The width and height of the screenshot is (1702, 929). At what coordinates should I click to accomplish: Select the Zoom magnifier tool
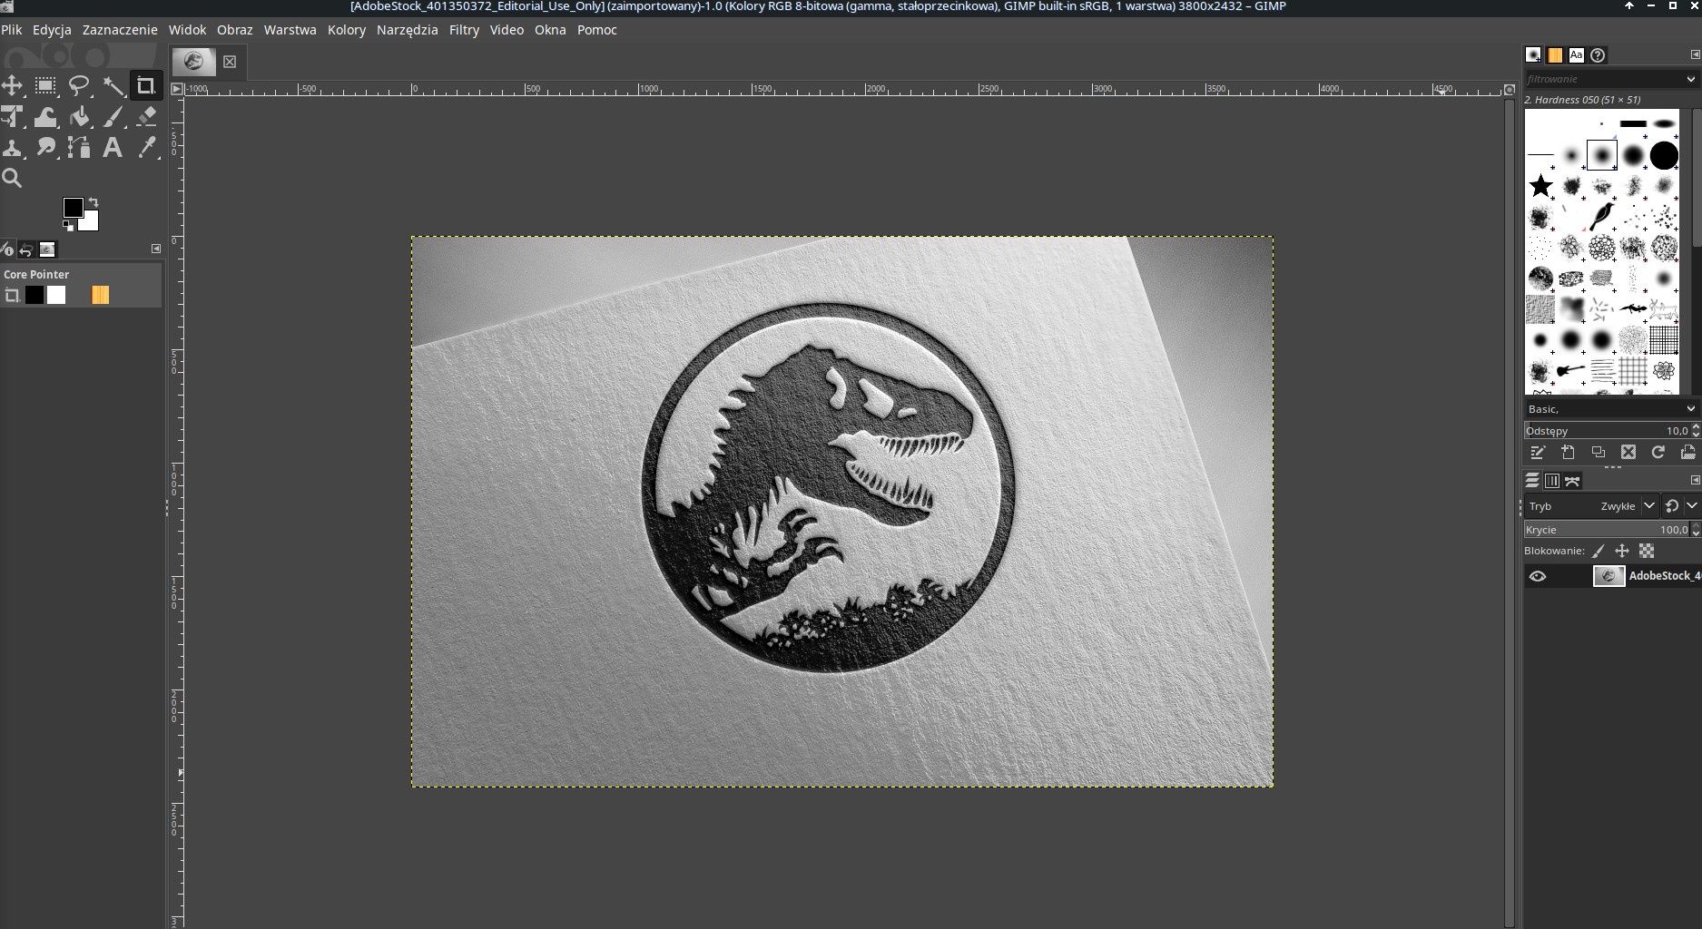12,178
